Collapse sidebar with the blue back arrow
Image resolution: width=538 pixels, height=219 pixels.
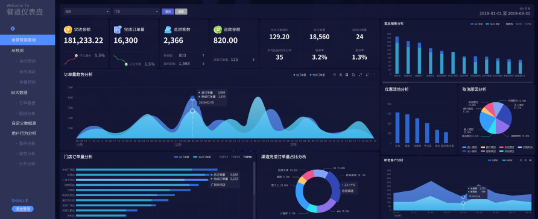click(13, 29)
